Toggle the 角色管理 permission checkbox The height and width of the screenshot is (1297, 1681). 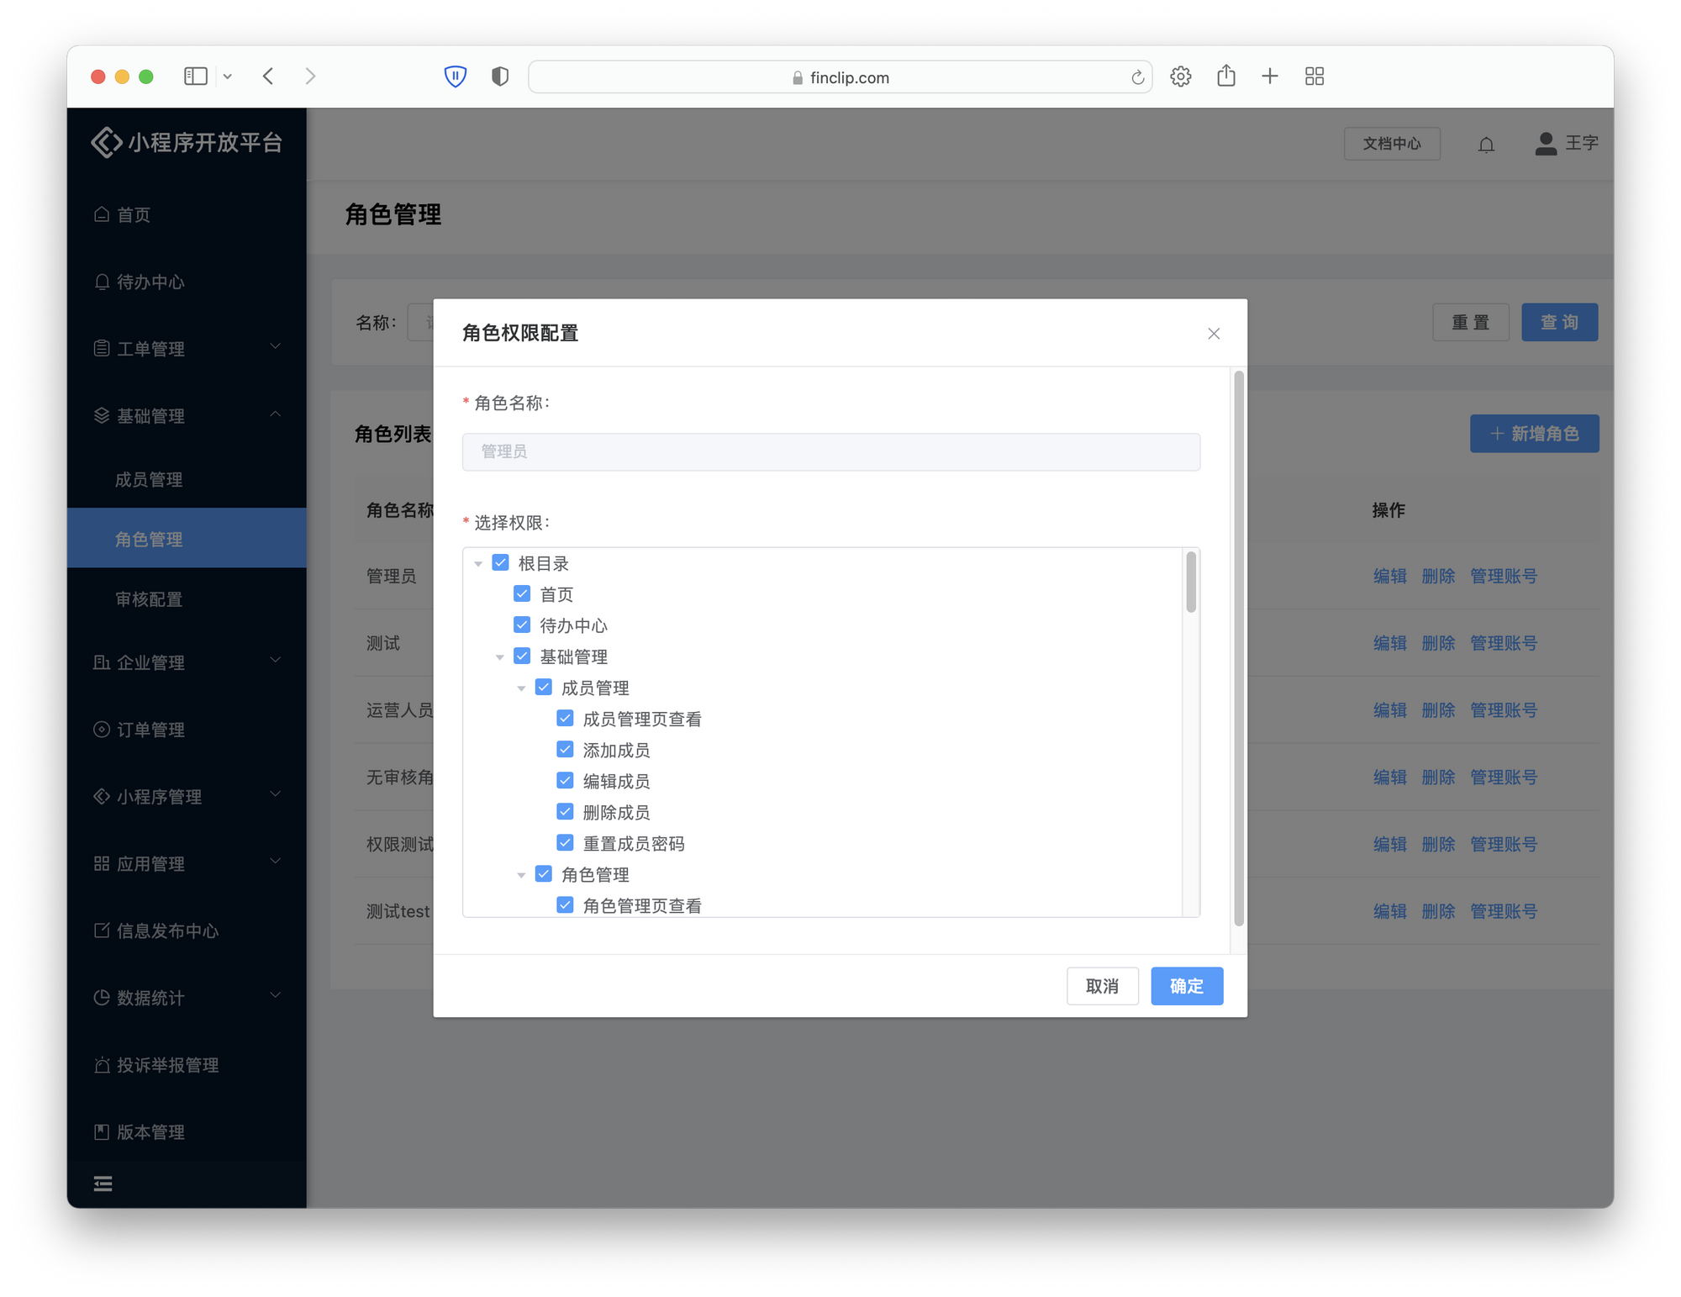(544, 873)
